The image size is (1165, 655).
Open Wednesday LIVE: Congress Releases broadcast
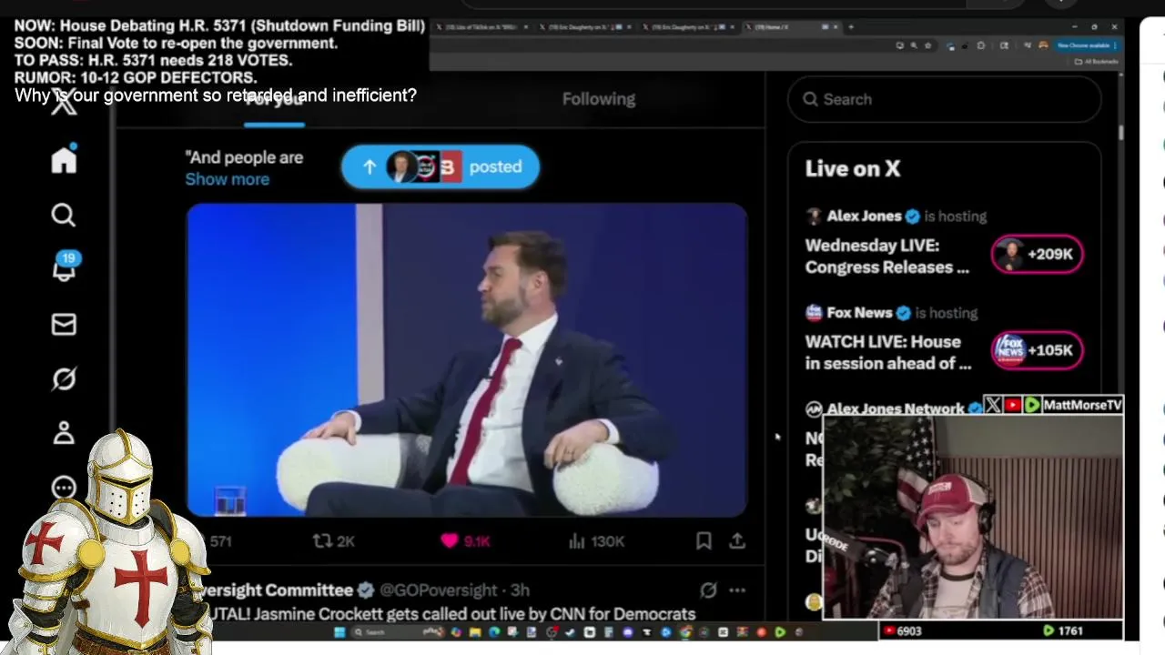[x=887, y=257]
